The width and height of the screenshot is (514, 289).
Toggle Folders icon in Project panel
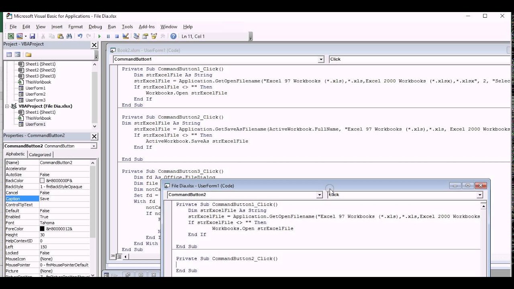[x=29, y=55]
